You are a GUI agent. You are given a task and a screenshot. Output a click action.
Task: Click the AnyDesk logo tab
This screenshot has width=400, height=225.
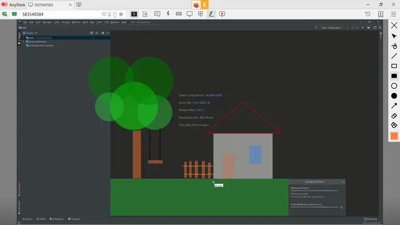(13, 5)
